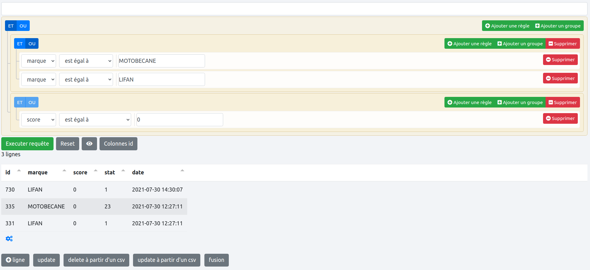
Task: Click the blue gears settings icon
Action: pos(9,239)
